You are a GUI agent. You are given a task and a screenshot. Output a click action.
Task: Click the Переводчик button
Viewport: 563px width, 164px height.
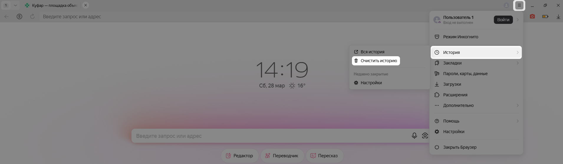pos(282,156)
